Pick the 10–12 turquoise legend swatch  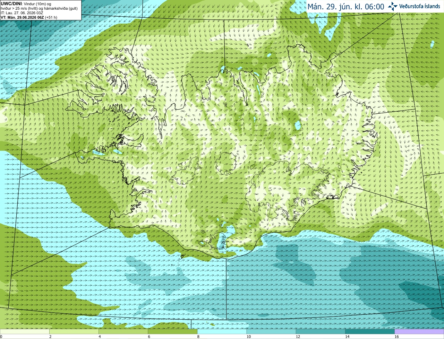click(x=271, y=332)
